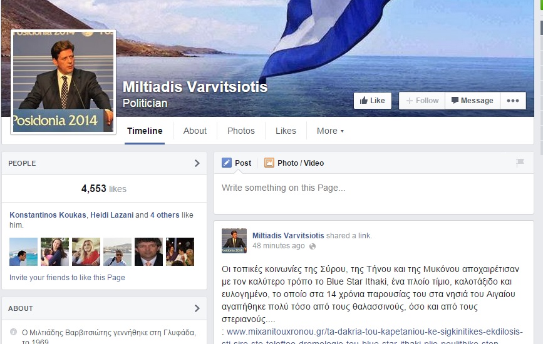
Task: Open the mixanitouxronou.gr shared link
Action: pos(374,336)
